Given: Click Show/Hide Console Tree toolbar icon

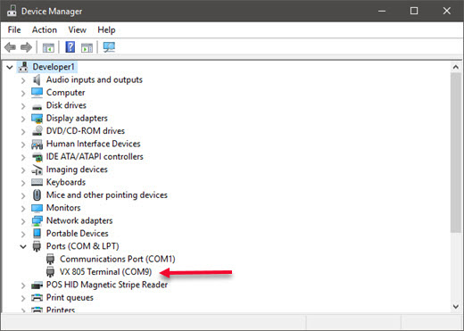Looking at the screenshot, I should coord(48,47).
